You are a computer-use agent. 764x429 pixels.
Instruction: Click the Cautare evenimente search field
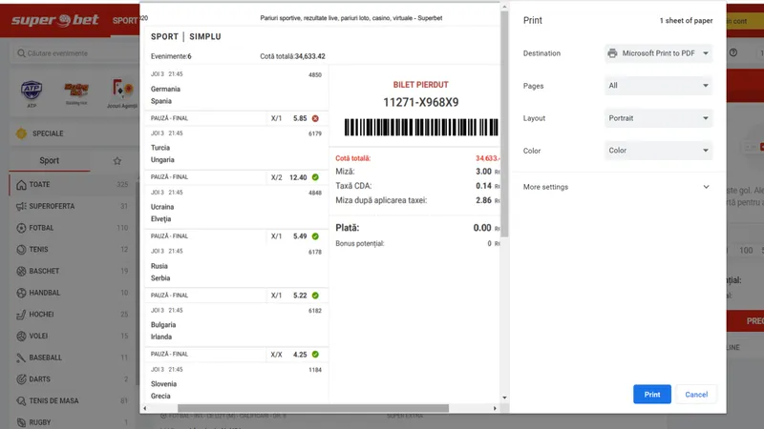tap(75, 53)
